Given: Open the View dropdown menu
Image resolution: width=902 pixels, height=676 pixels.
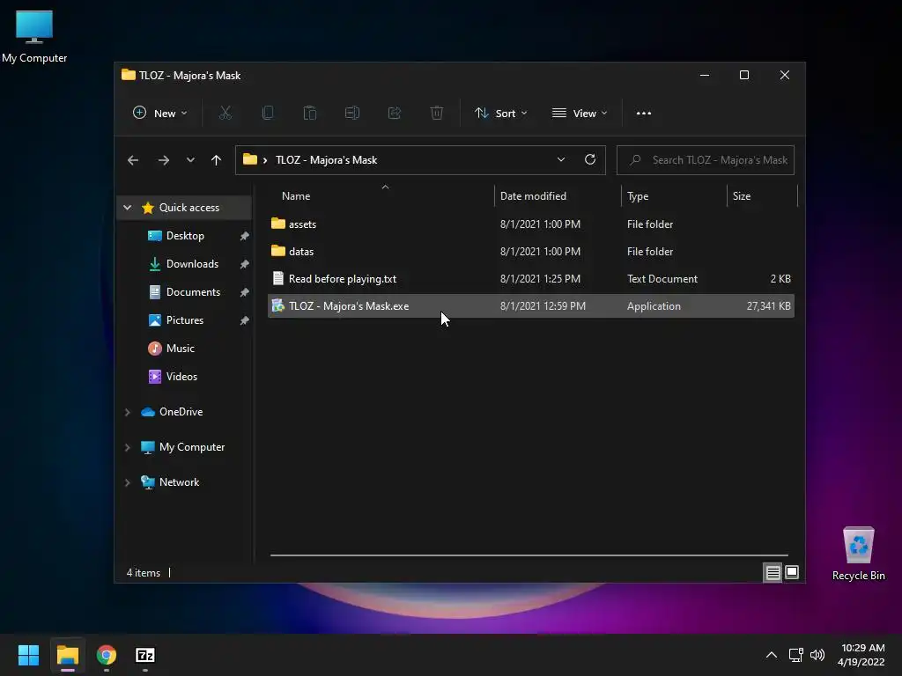Looking at the screenshot, I should tap(580, 114).
